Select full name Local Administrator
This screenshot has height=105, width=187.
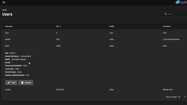(171, 39)
